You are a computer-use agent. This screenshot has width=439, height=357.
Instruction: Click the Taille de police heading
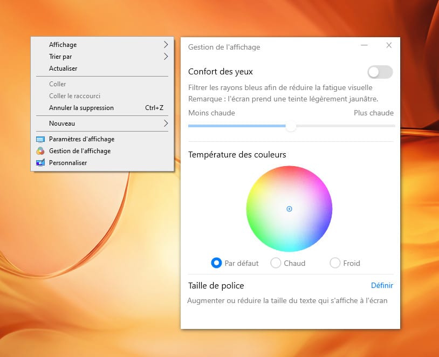(x=216, y=286)
